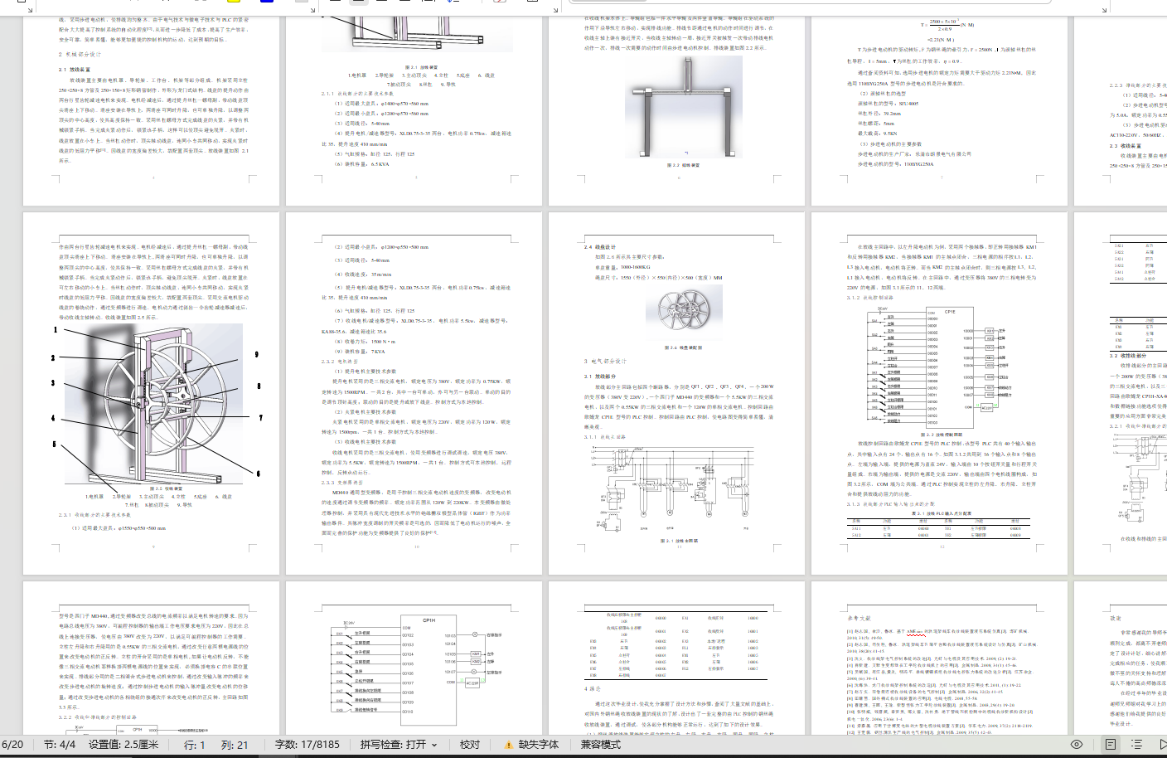Click the 拼写检查: 打开 status entry
This screenshot has height=758, width=1167.
393,745
